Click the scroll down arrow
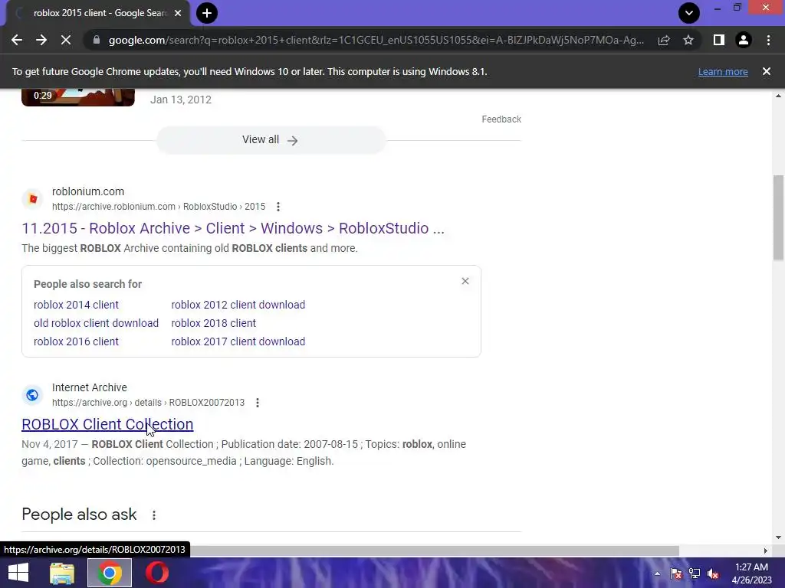Viewport: 785px width, 588px height. (x=778, y=537)
